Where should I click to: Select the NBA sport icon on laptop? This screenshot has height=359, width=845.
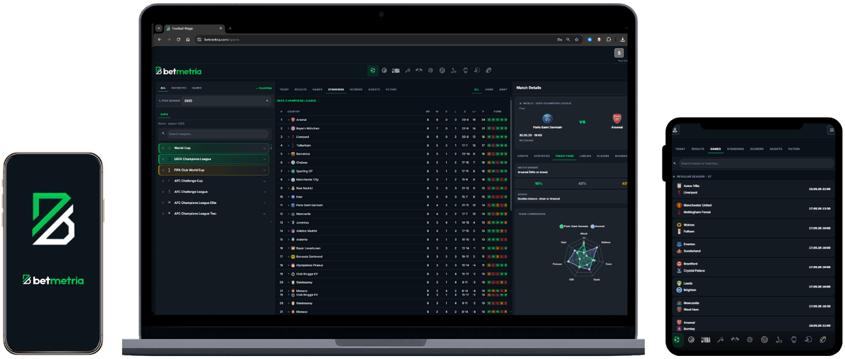395,70
